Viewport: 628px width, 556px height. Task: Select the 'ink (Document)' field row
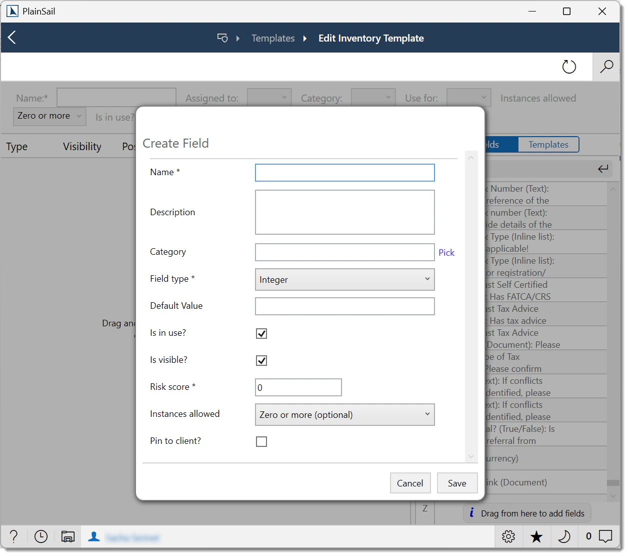click(x=545, y=482)
